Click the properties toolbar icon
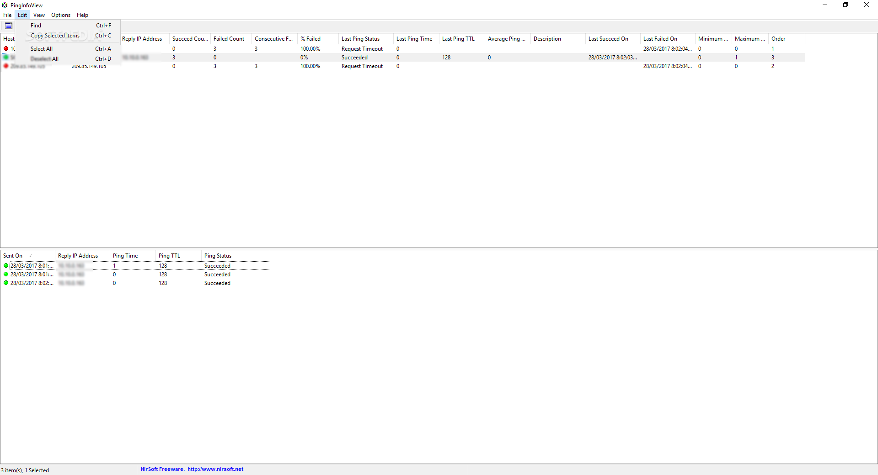The height and width of the screenshot is (475, 878). click(x=9, y=26)
